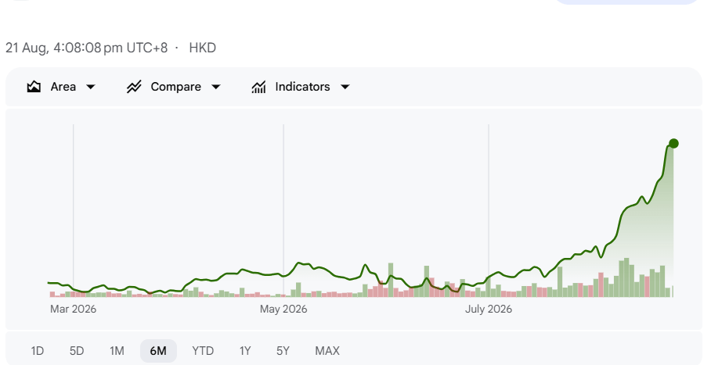Open the Compare label

pos(175,87)
